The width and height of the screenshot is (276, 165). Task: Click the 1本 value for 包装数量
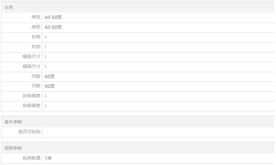click(x=48, y=158)
